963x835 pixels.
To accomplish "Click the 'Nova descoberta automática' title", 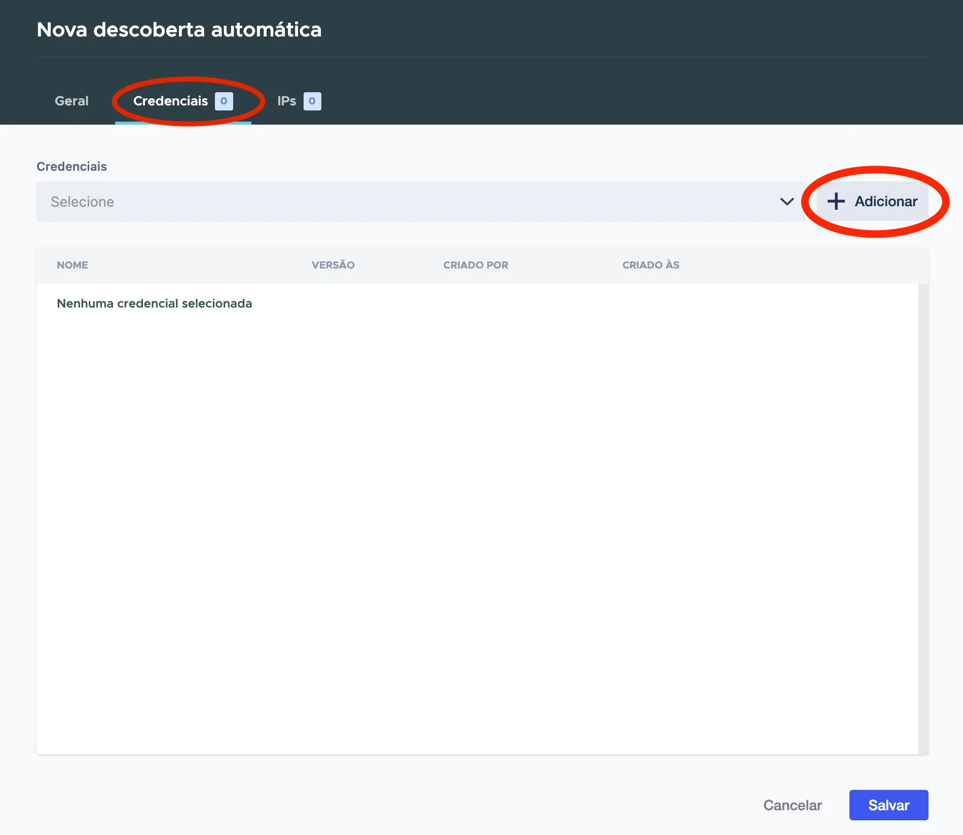I will point(179,29).
